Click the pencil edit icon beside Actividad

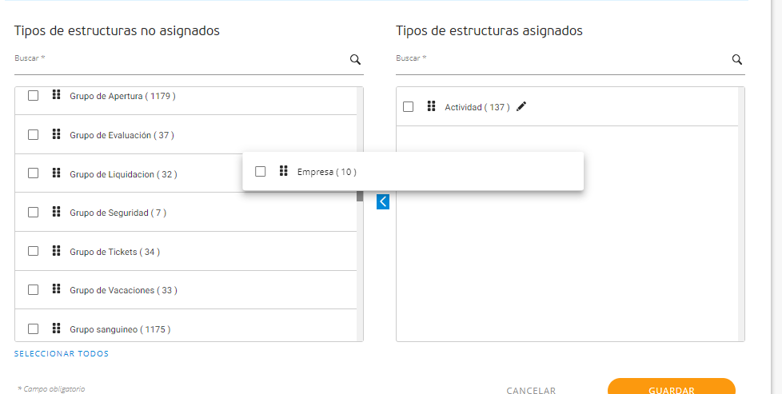coord(521,106)
